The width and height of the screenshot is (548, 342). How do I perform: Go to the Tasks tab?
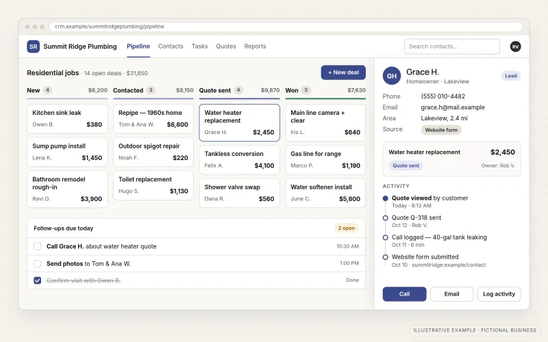(x=199, y=46)
